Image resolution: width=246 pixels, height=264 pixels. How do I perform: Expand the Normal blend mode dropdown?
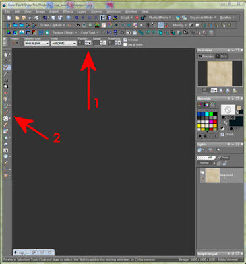(206, 163)
